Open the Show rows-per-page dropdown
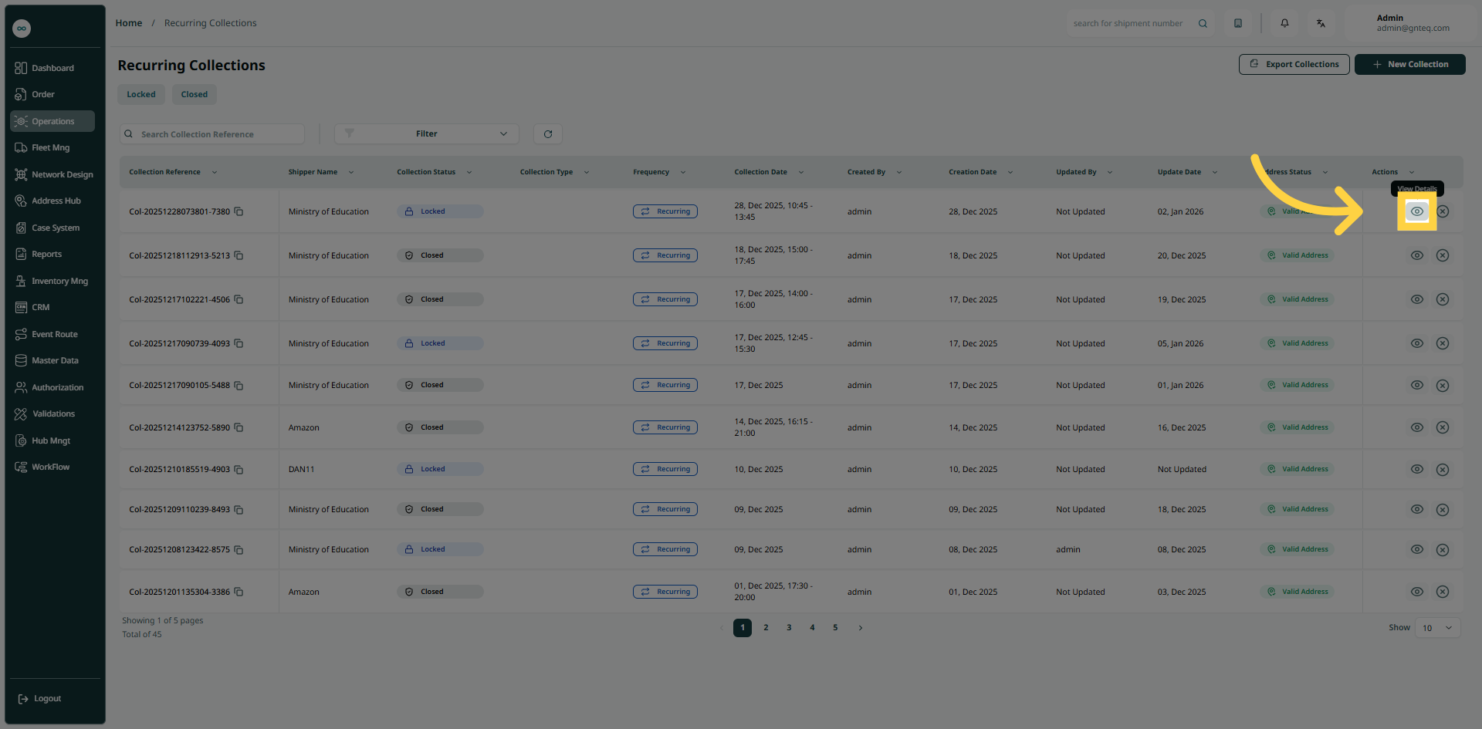 pos(1438,628)
